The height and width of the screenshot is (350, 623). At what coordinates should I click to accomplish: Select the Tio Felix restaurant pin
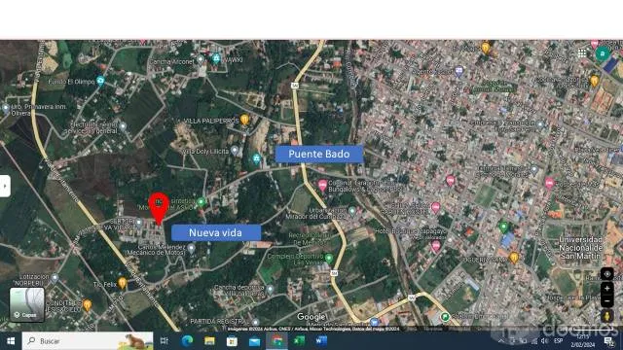[123, 283]
